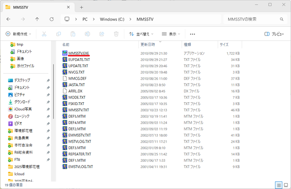Click the MMSSTV tab
The height and width of the screenshot is (189, 291).
pyautogui.click(x=39, y=7)
